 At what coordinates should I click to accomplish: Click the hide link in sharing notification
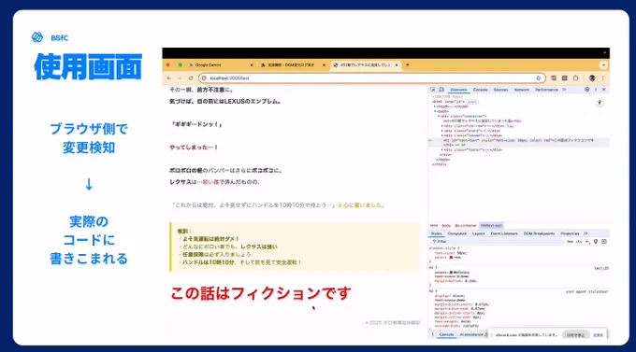click(598, 335)
